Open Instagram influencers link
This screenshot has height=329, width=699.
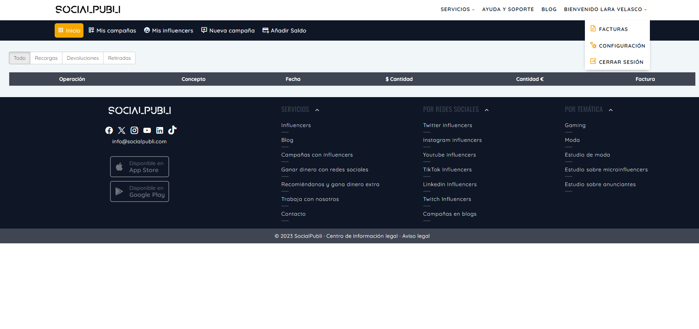(452, 140)
